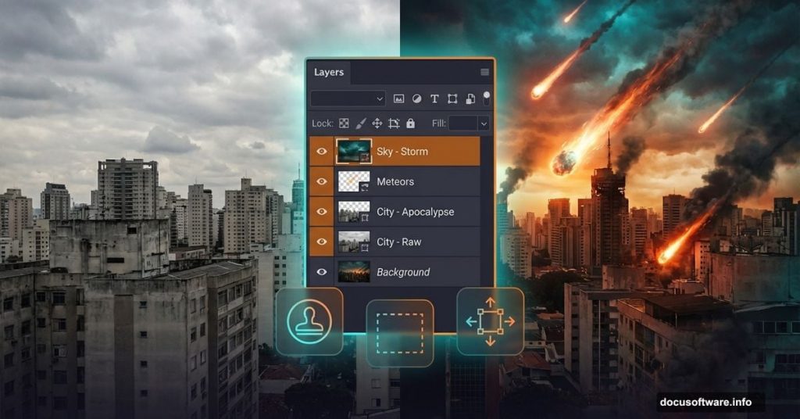This screenshot has width=800, height=419.
Task: Switch to the Layers tab
Action: click(329, 73)
